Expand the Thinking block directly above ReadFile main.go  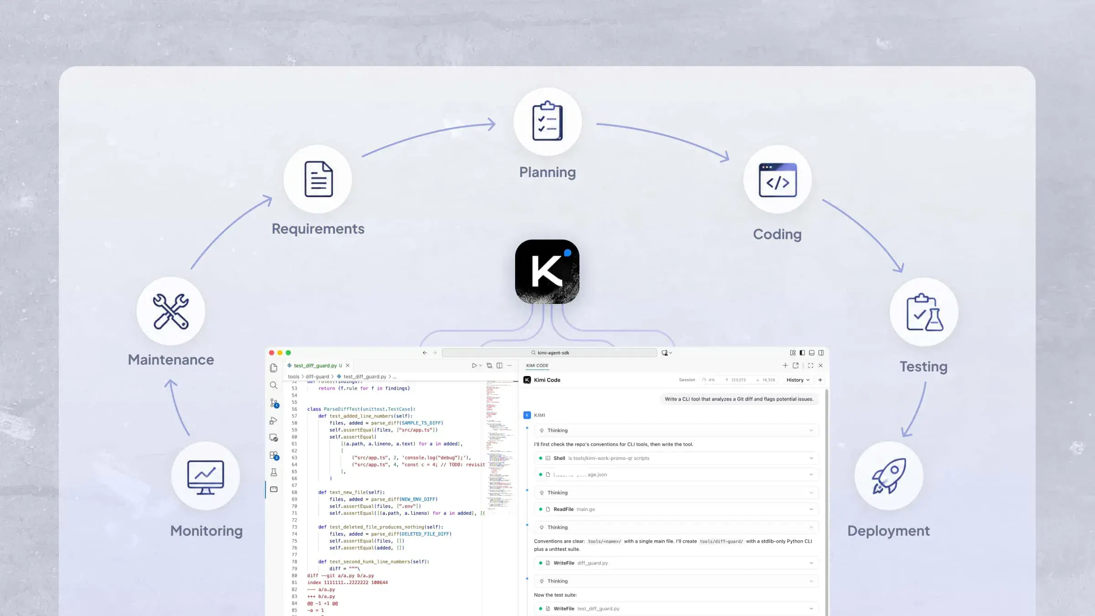[x=676, y=493]
